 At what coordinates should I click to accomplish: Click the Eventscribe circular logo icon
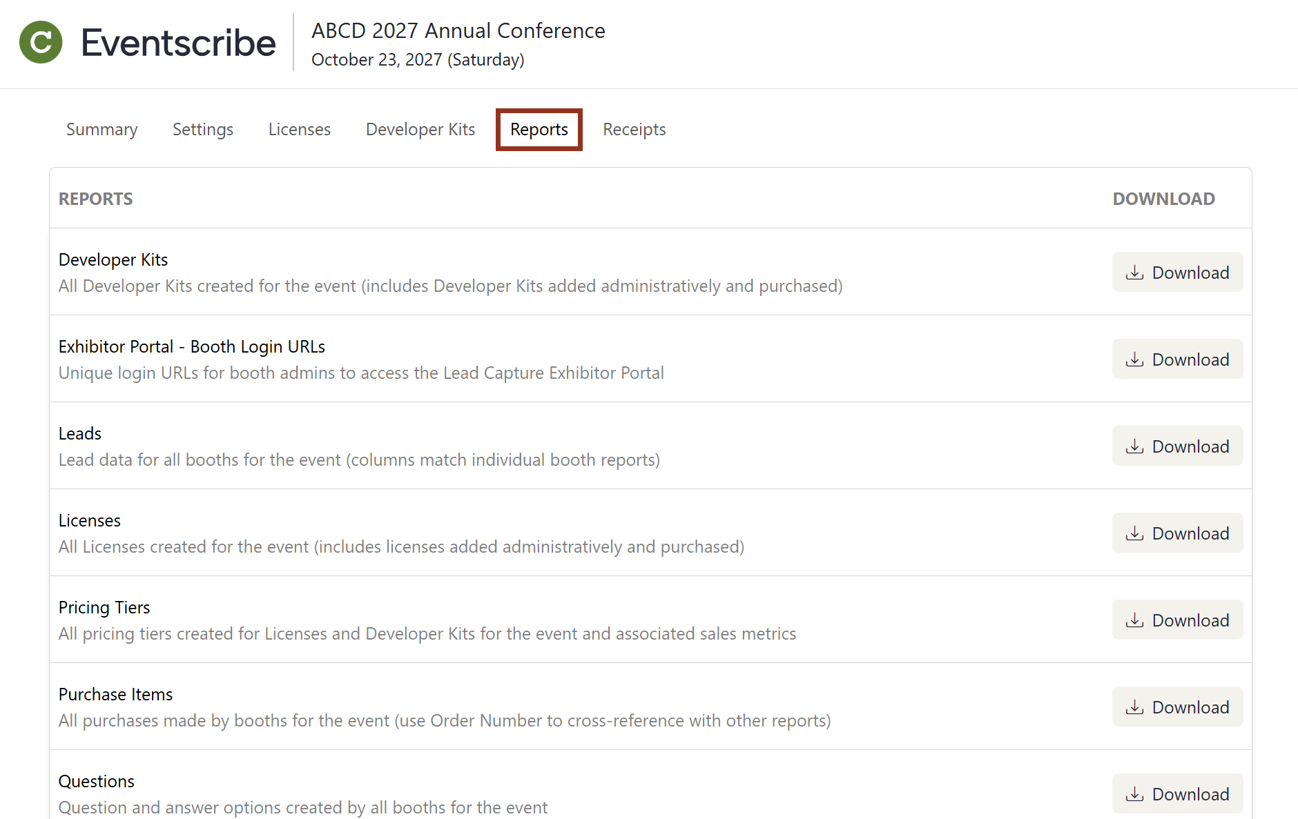tap(41, 42)
